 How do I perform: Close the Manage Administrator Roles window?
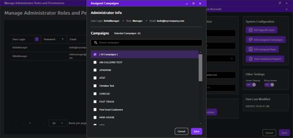(x=286, y=3)
